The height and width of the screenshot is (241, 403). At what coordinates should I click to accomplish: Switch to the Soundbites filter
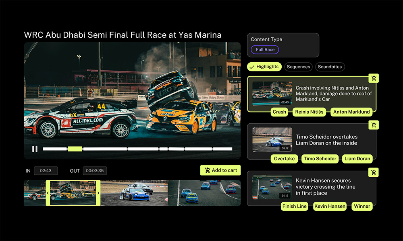330,67
